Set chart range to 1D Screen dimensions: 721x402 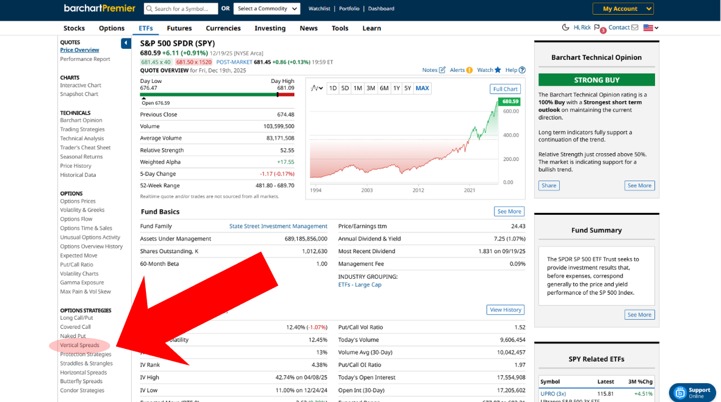(x=333, y=88)
